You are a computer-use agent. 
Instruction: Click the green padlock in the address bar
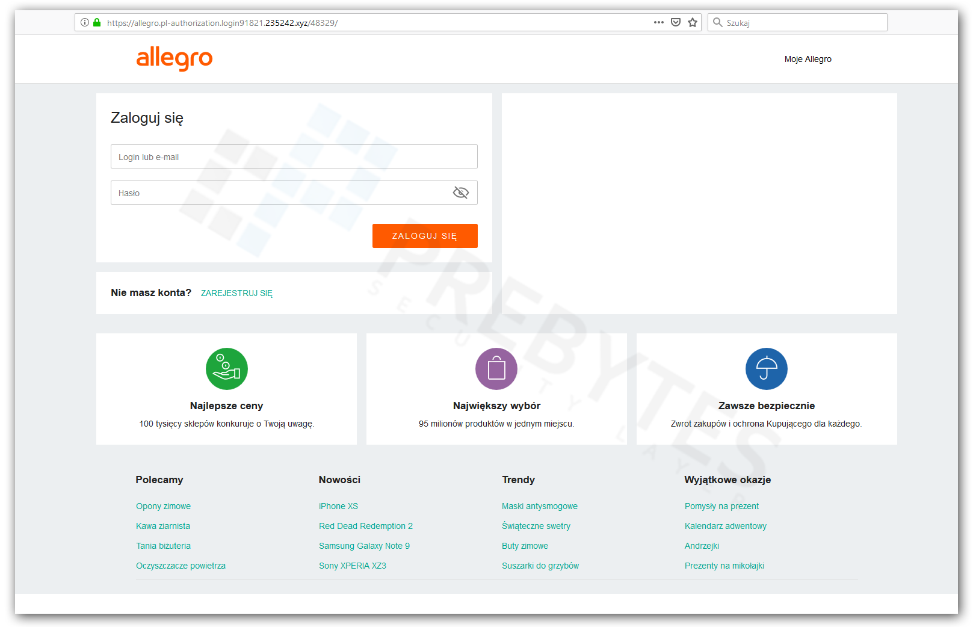click(97, 22)
